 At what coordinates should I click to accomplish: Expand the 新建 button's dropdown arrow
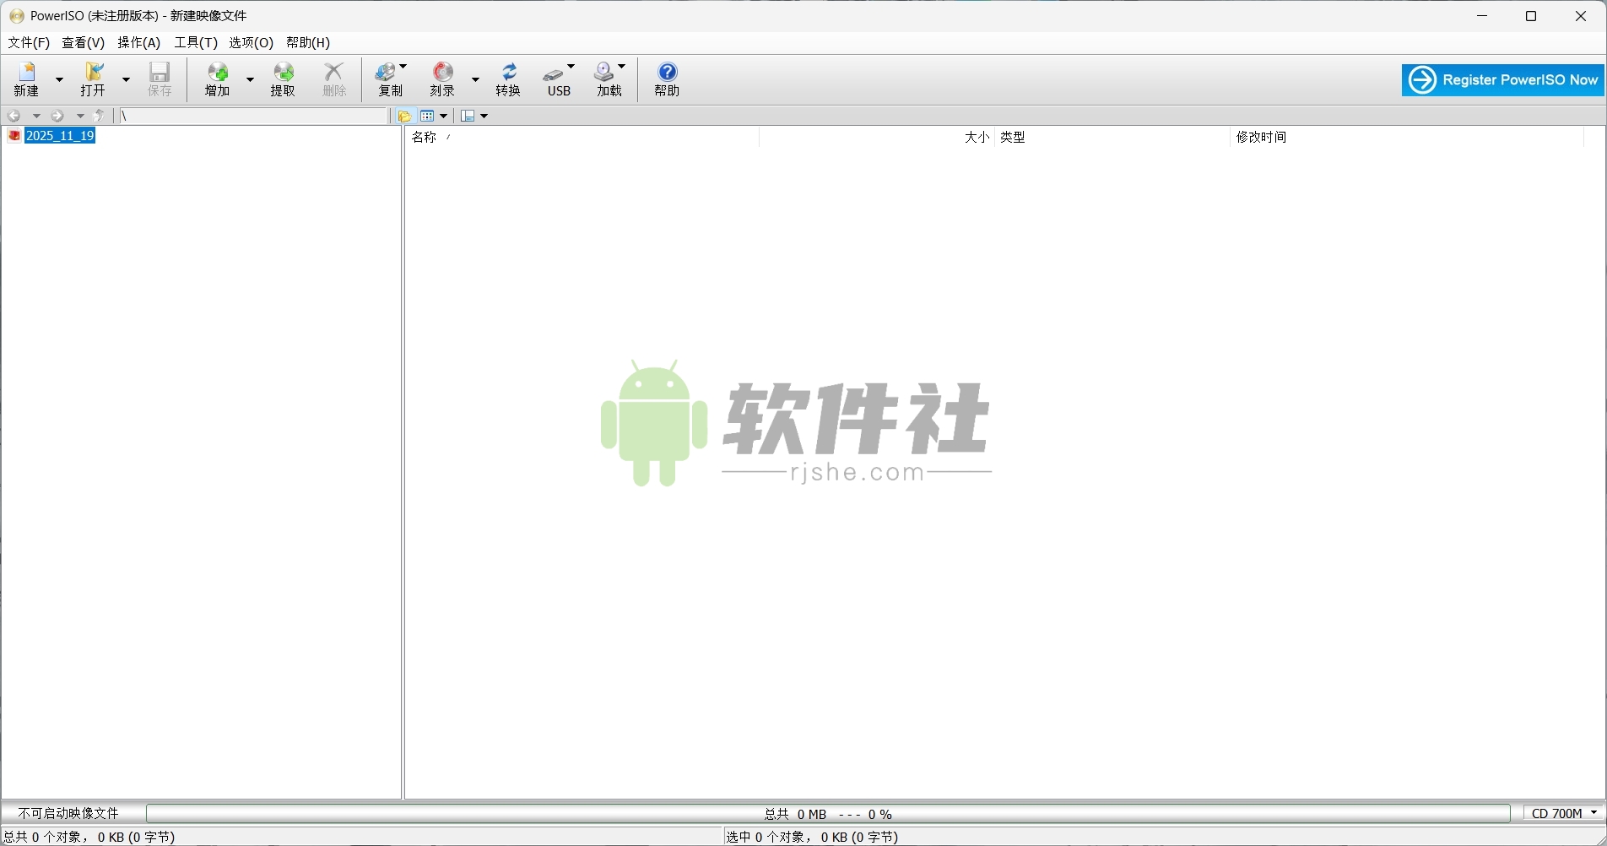tap(59, 80)
